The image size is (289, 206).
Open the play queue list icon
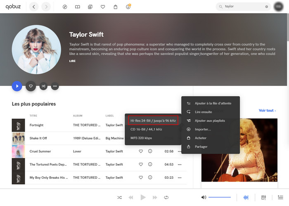coord(280,197)
